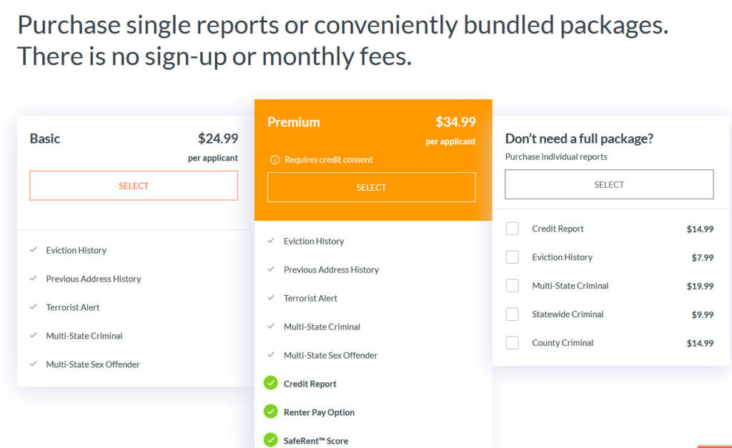Screen dimensions: 732x448
Task: Click the Premium package title
Action: [293, 122]
